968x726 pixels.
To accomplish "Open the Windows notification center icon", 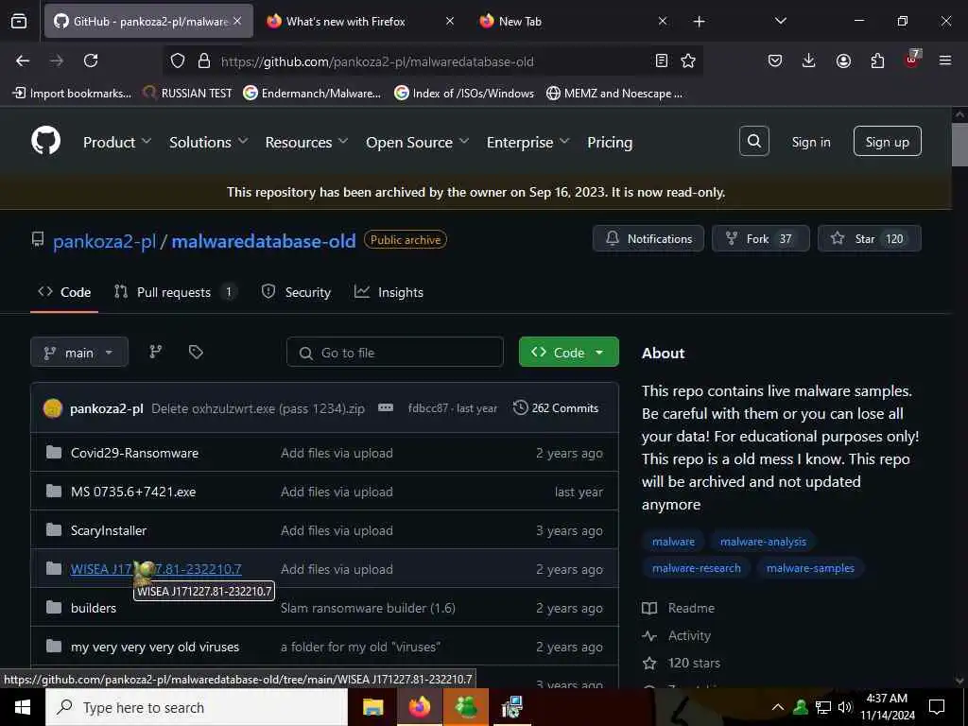I will click(x=937, y=707).
